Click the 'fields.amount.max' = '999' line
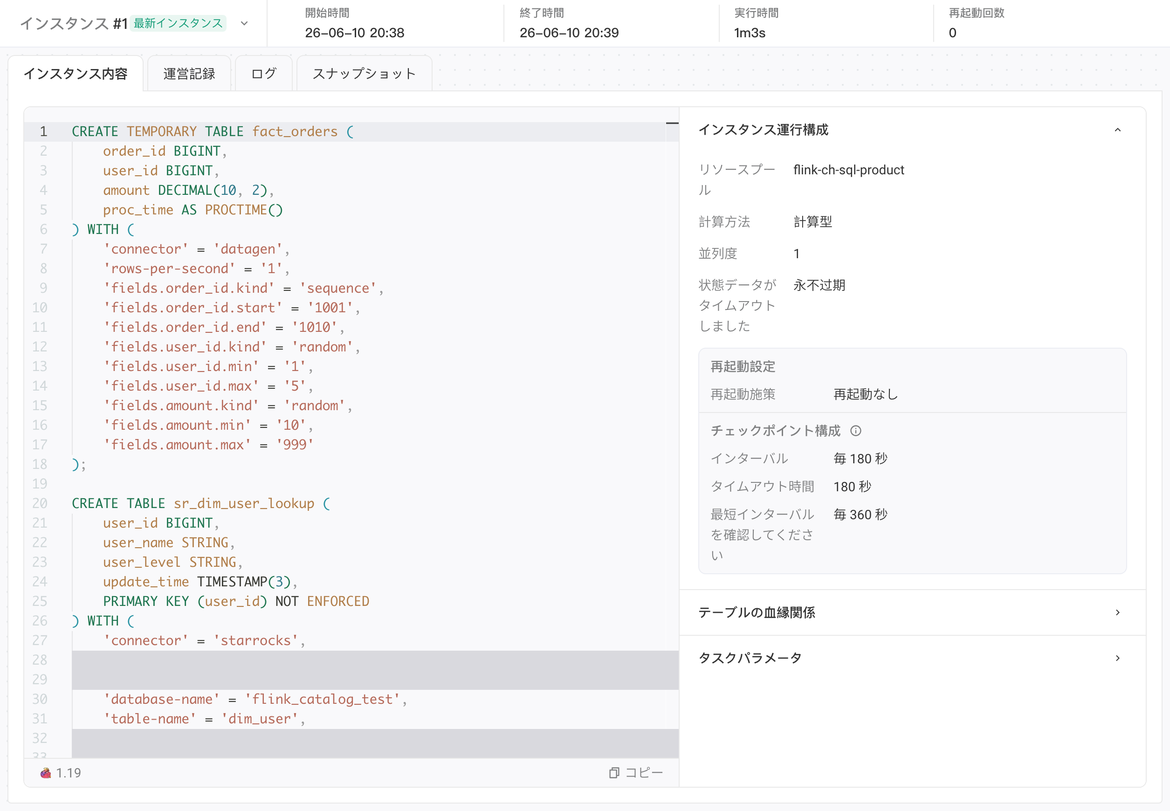1170x811 pixels. coord(208,445)
